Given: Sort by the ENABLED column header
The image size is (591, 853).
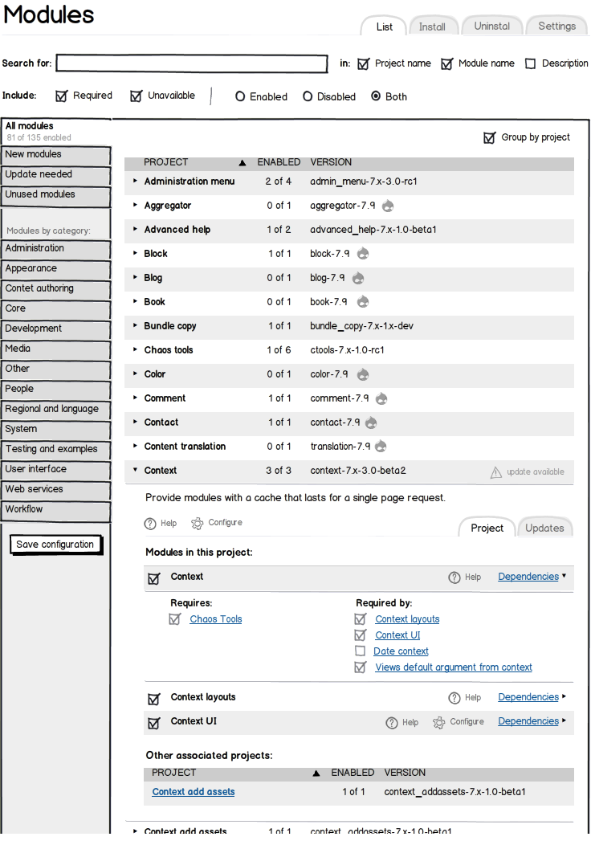Looking at the screenshot, I should [x=279, y=162].
